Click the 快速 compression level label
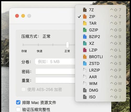This screenshot has height=112, width=131. click(x=40, y=51)
